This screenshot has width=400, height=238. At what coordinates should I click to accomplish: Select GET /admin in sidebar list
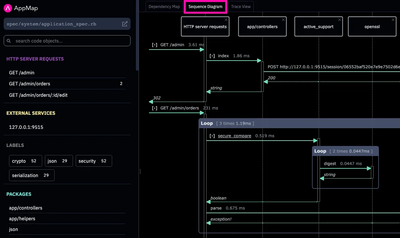tap(67, 73)
